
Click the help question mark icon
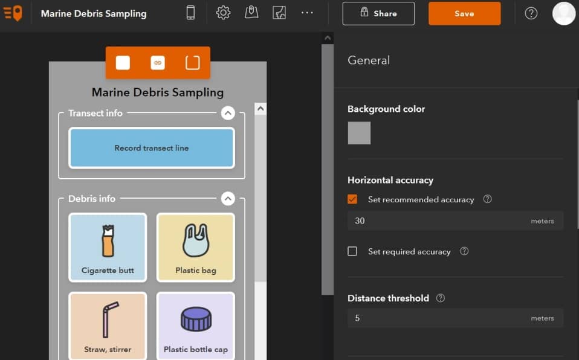pyautogui.click(x=531, y=13)
